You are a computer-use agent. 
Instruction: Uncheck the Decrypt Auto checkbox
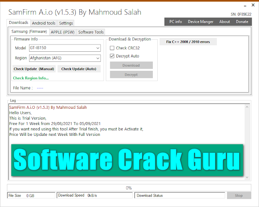[112, 56]
